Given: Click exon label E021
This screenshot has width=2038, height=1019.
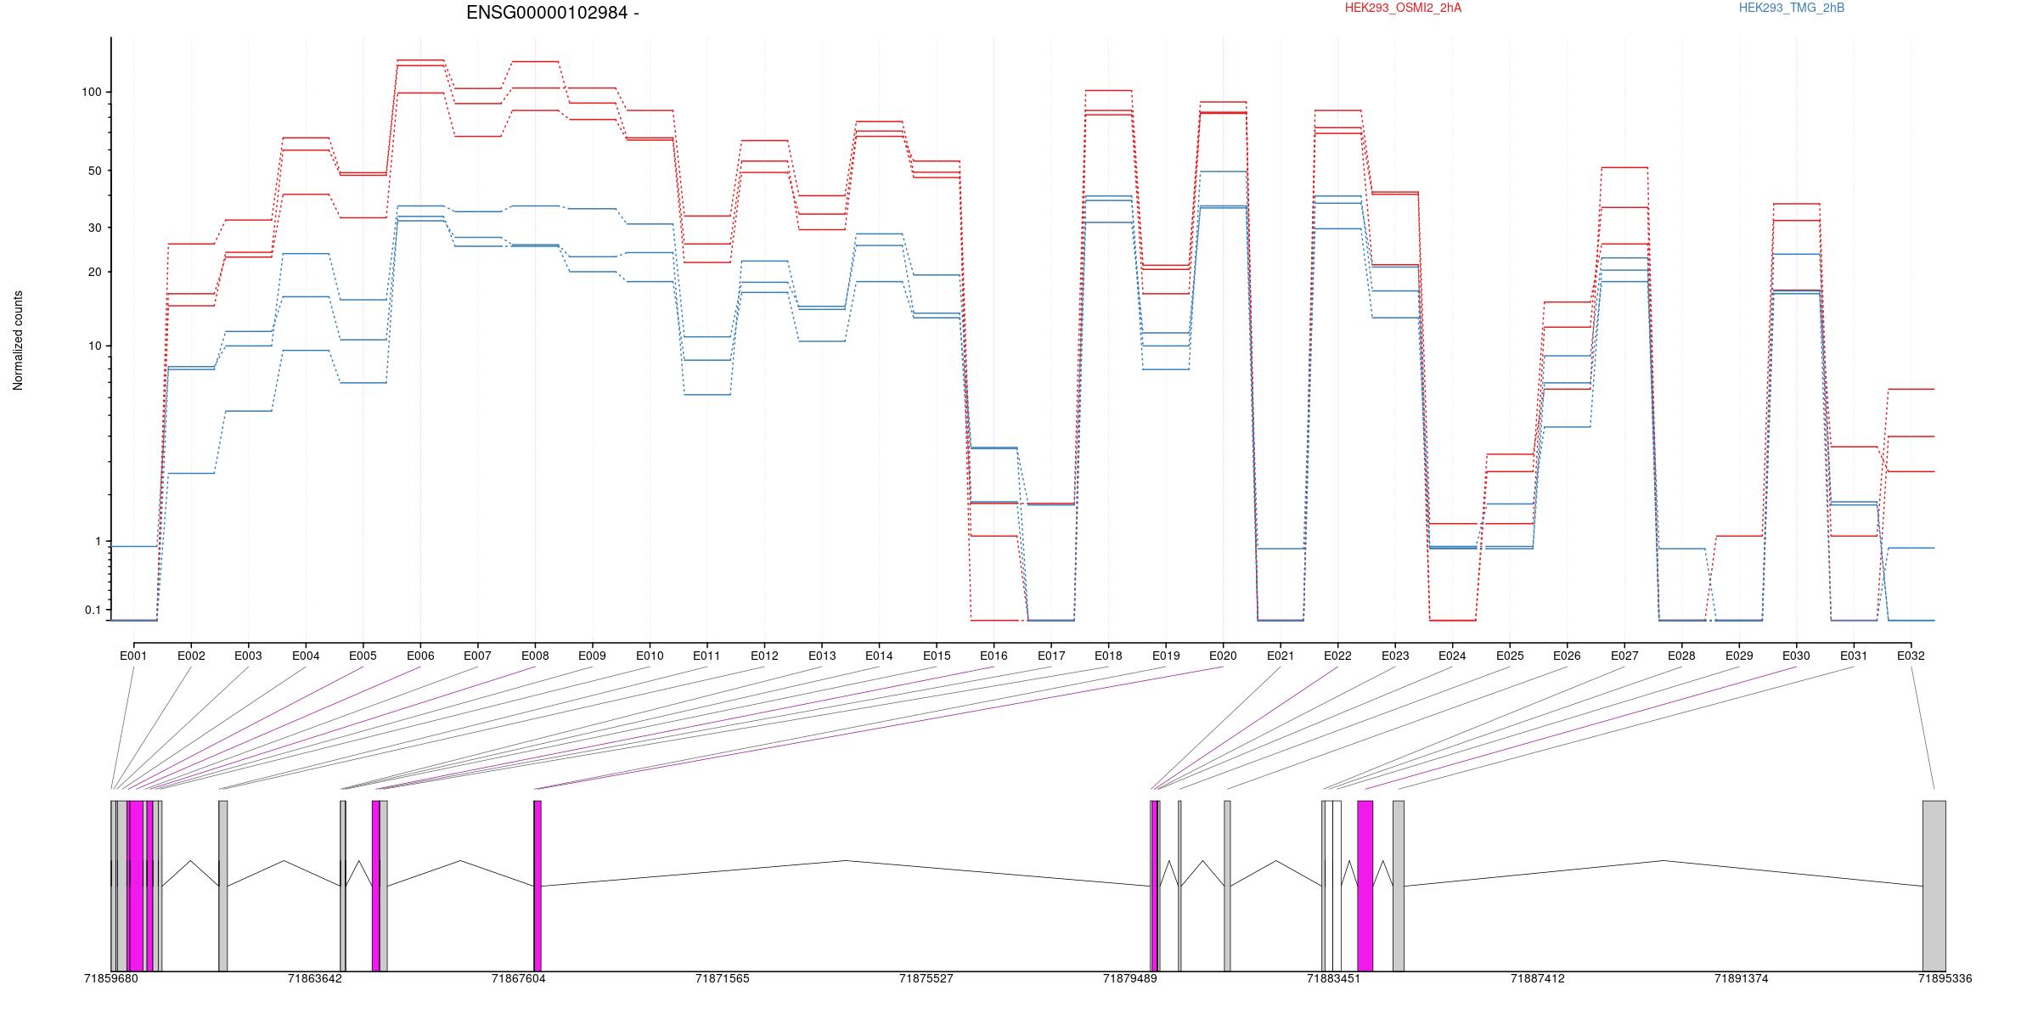Looking at the screenshot, I should 1281,656.
